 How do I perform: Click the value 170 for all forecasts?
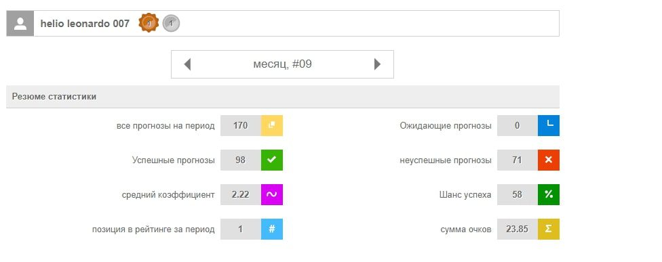coord(240,125)
